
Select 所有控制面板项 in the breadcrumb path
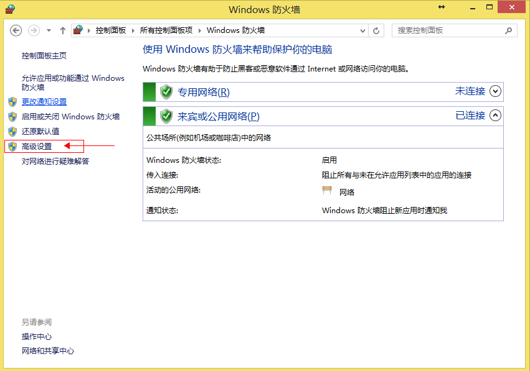[166, 30]
